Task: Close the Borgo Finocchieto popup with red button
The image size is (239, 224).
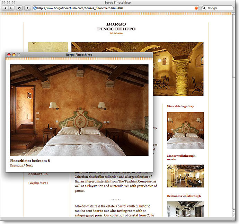Action: [x=9, y=55]
